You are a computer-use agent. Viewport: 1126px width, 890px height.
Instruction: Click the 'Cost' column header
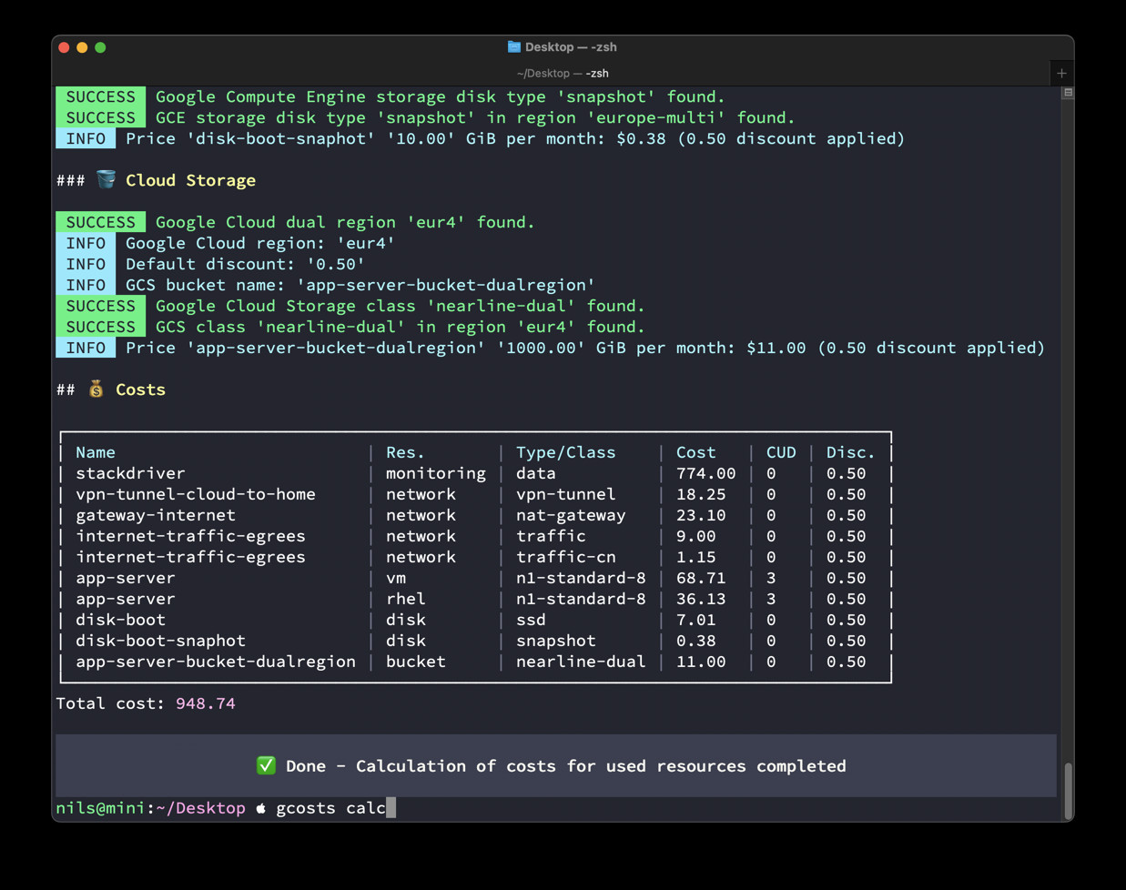point(695,452)
